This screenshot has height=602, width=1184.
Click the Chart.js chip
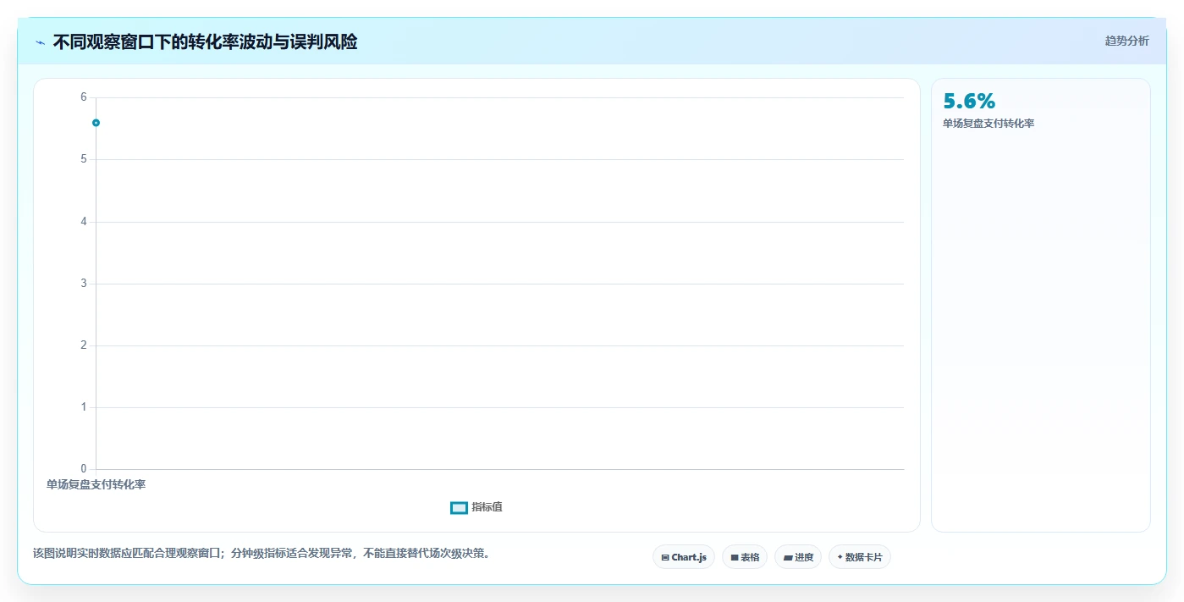pyautogui.click(x=684, y=557)
